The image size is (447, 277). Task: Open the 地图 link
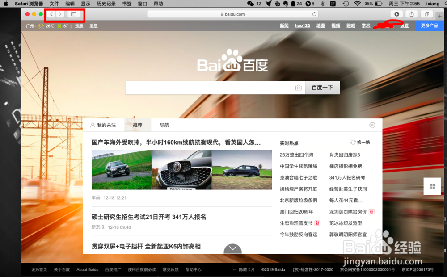point(320,25)
